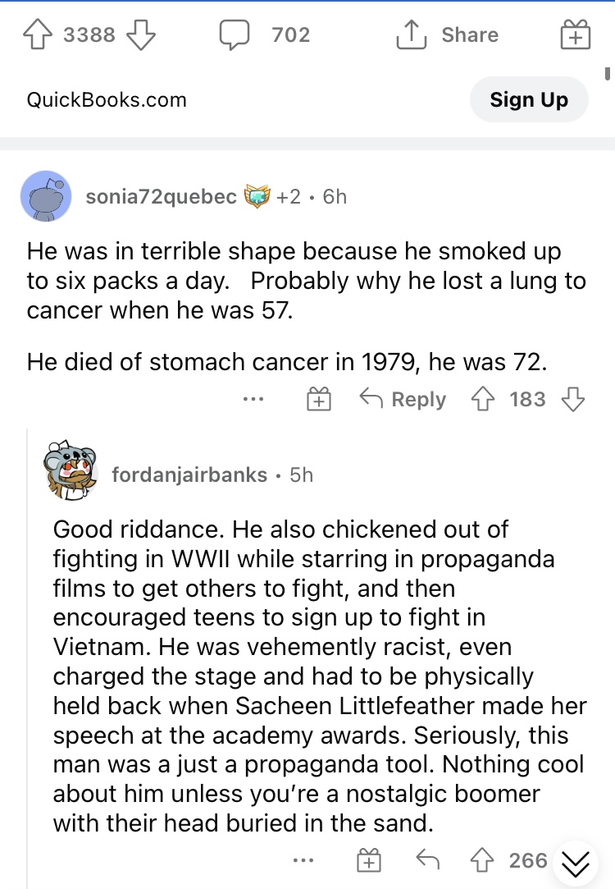Give an award to the post

pos(576,34)
